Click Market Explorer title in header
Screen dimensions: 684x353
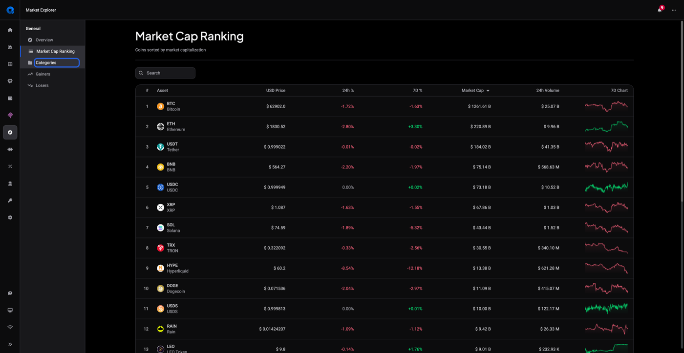[41, 10]
